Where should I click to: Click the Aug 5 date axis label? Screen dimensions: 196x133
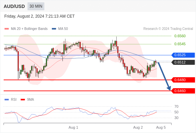point(161,127)
